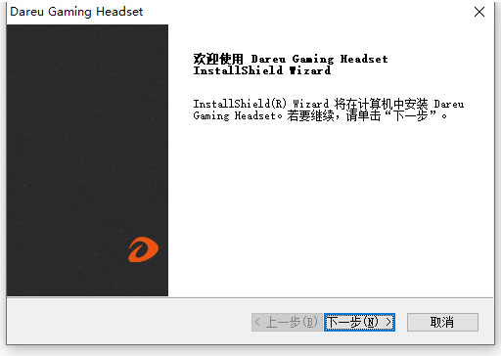Click the orange Dareu logo icon

(143, 249)
